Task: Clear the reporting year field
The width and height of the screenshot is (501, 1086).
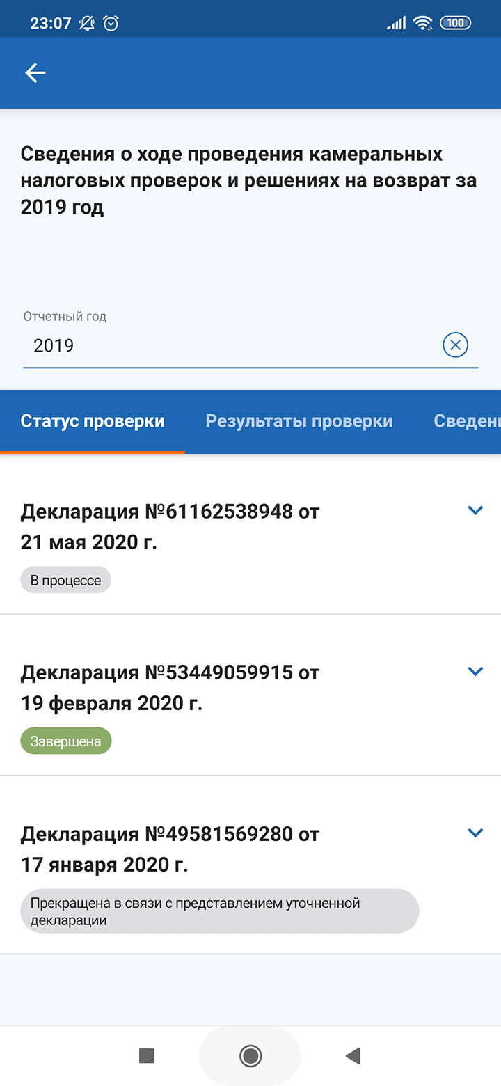Action: [456, 345]
